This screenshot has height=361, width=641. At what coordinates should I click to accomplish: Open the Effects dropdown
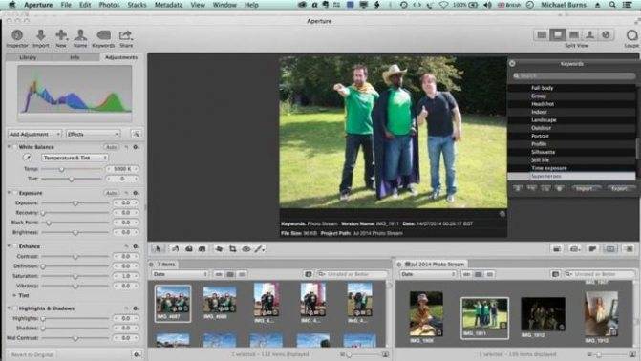pyautogui.click(x=94, y=134)
